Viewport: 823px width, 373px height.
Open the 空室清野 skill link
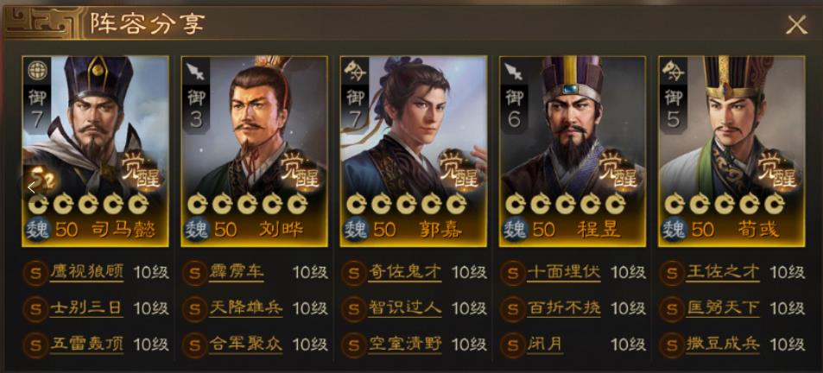(405, 345)
